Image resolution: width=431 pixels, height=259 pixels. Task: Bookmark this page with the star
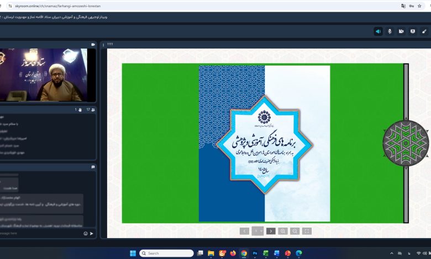coord(419,6)
